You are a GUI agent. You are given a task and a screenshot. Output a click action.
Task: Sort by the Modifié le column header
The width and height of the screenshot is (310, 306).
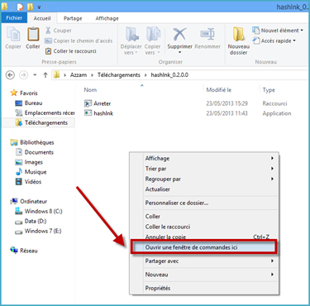click(219, 90)
